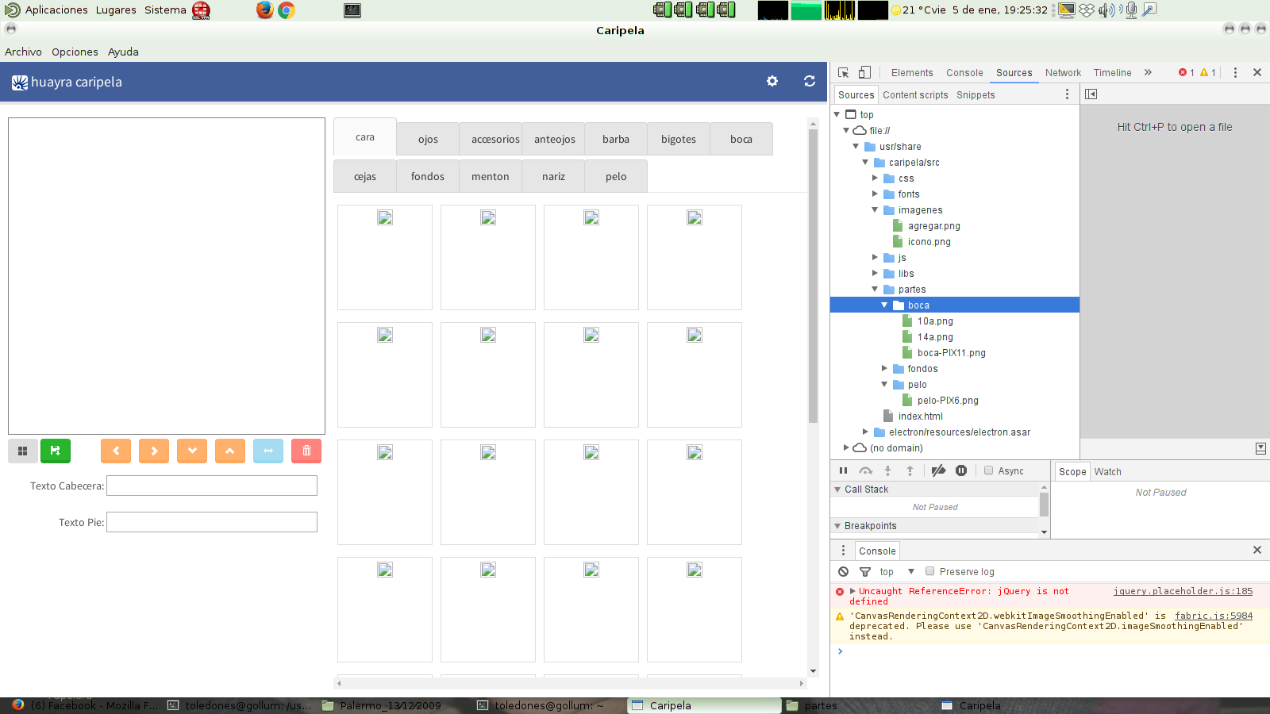Click the volume icon in system tray
The height and width of the screenshot is (714, 1270).
(1106, 10)
